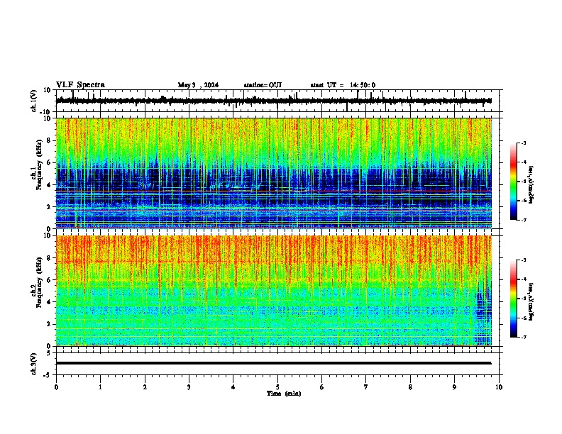Click the "7" tick on the time axis
Viewport: 562px width, 434px height.
[x=366, y=387]
